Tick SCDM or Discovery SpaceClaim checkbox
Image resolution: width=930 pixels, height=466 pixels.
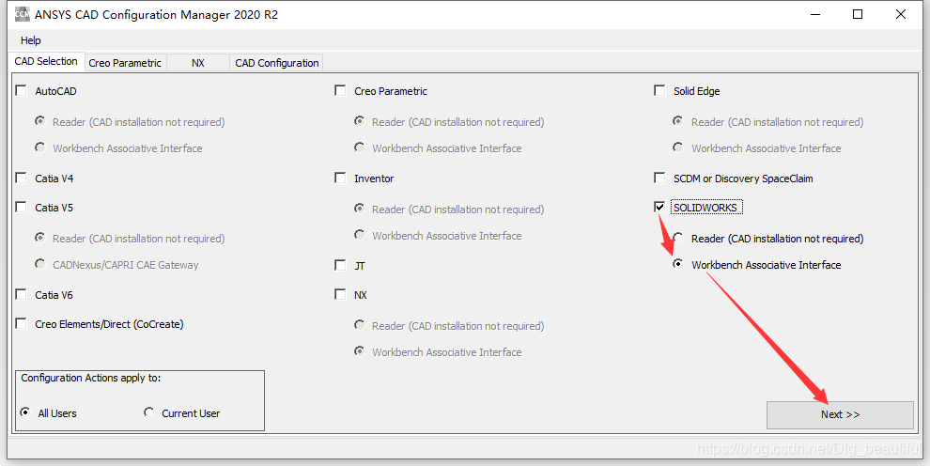[659, 178]
